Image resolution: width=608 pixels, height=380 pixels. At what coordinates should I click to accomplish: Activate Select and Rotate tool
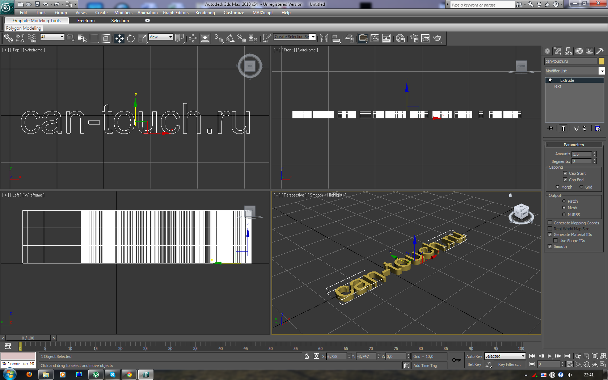(131, 38)
